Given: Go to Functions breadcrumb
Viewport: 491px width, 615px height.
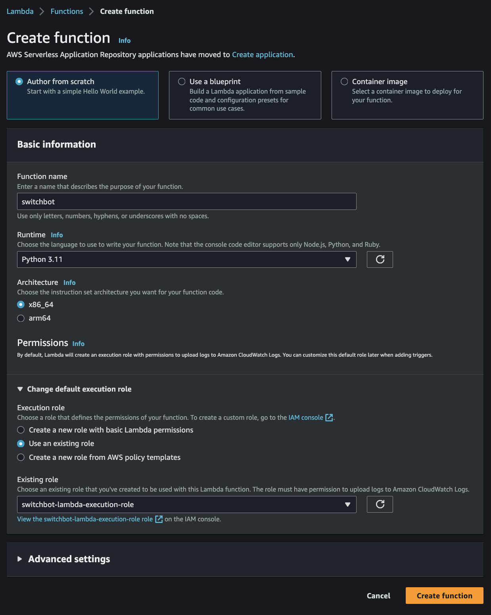Looking at the screenshot, I should (66, 11).
